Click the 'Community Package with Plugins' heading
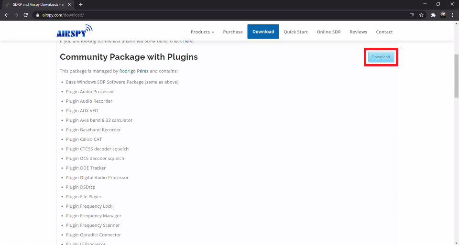This screenshot has width=459, height=245. coord(129,57)
